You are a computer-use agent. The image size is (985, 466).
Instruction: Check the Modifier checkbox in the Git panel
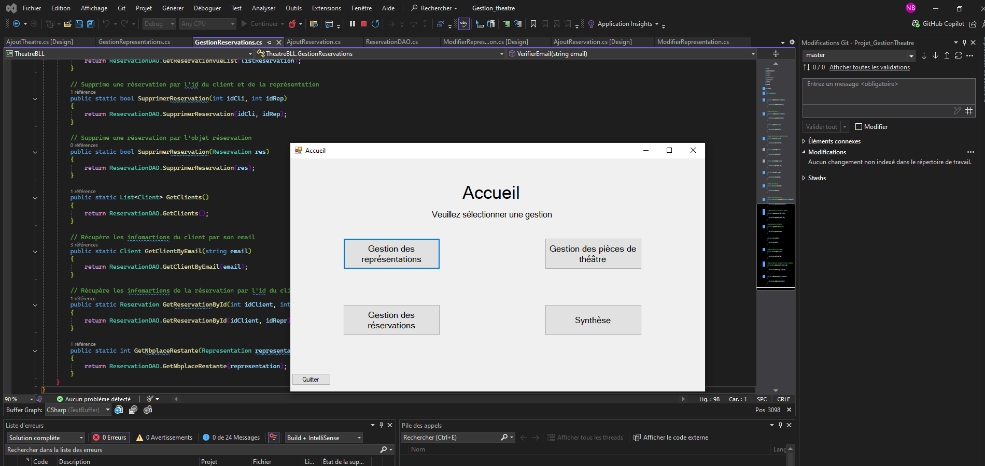pyautogui.click(x=859, y=126)
